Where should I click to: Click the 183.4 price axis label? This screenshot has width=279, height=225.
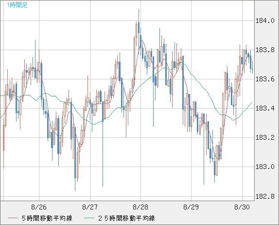(265, 109)
